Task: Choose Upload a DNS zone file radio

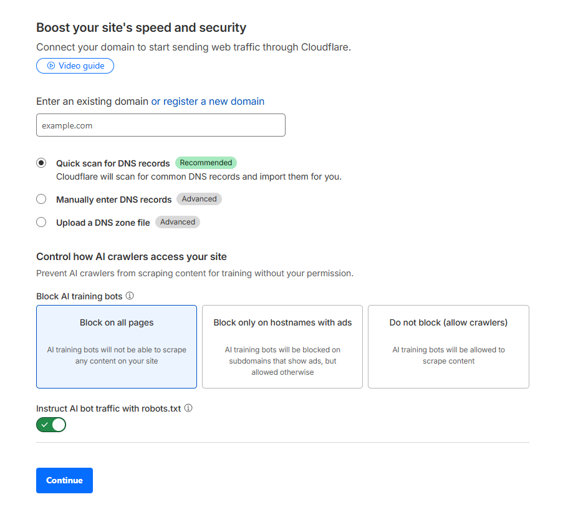Action: click(41, 222)
